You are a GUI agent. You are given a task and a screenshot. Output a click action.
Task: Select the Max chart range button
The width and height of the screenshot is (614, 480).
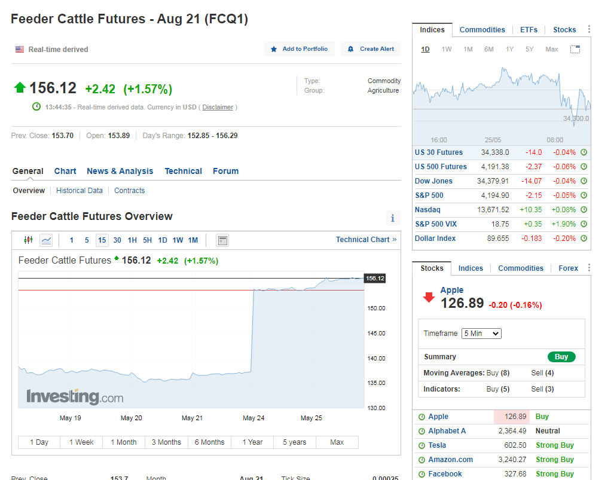(337, 442)
